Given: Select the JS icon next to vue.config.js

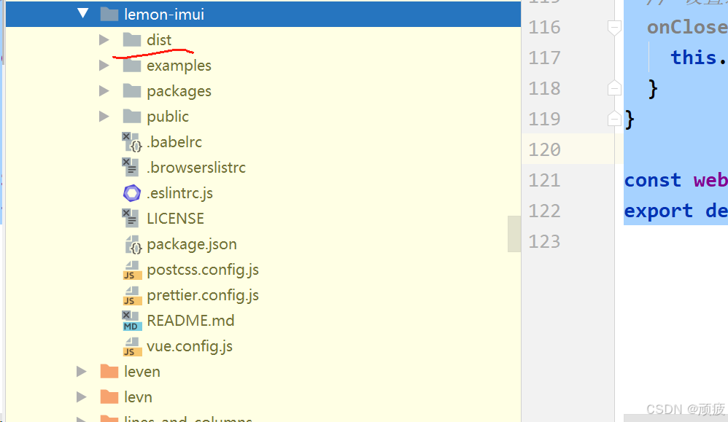Looking at the screenshot, I should [x=131, y=345].
